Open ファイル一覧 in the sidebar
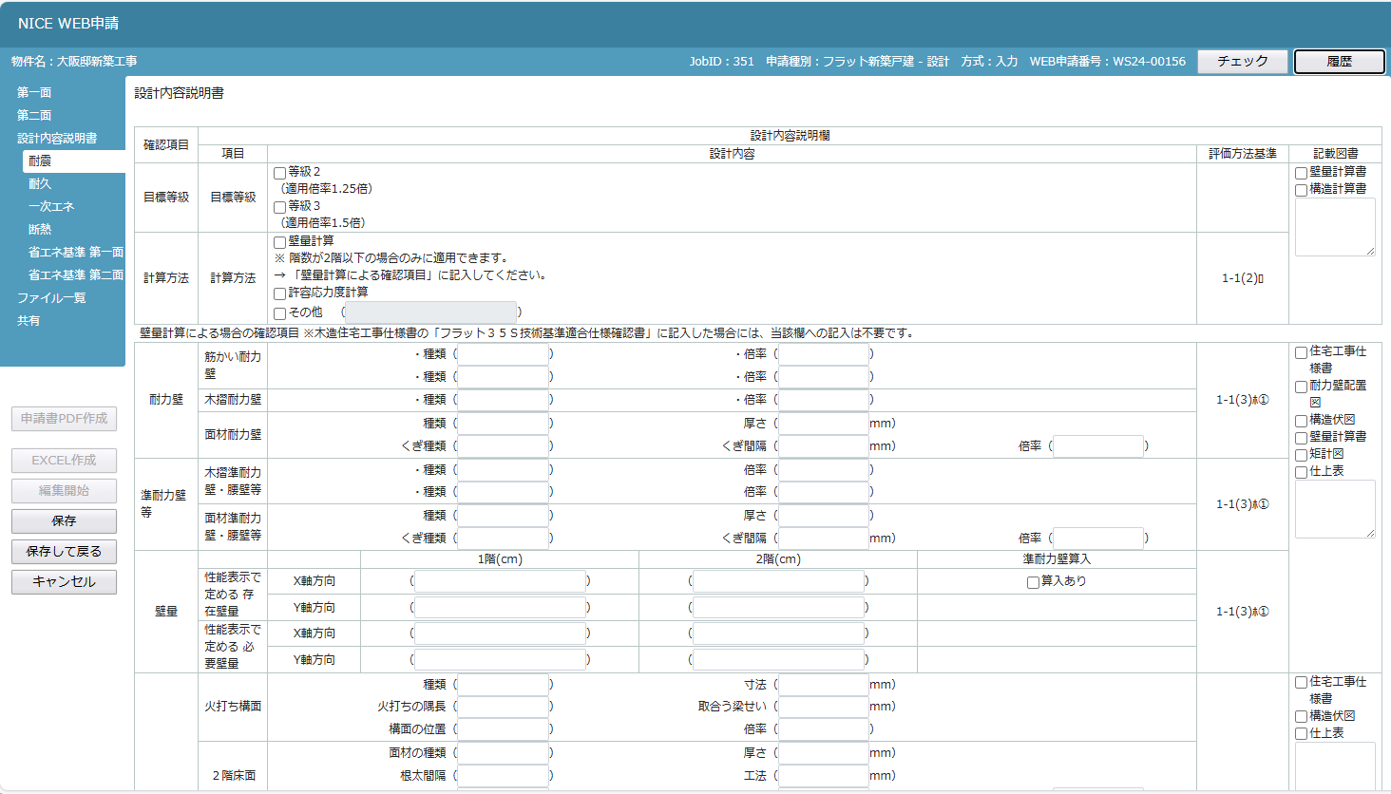This screenshot has height=794, width=1391. coord(51,297)
